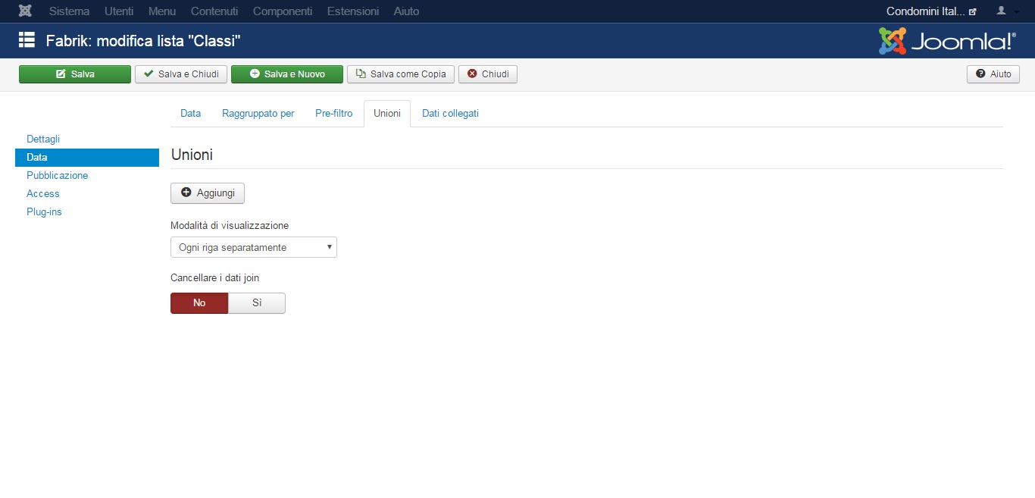Select the Unioni tab
This screenshot has width=1035, height=498.
[387, 114]
